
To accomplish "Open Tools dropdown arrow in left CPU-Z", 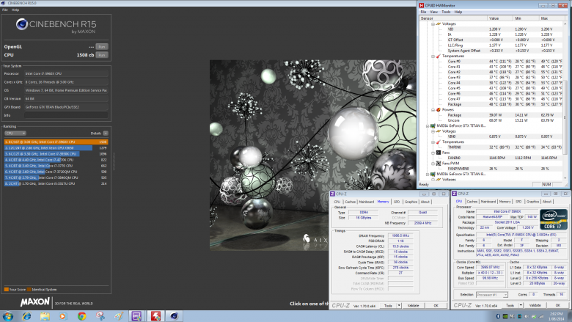I will pos(399,306).
